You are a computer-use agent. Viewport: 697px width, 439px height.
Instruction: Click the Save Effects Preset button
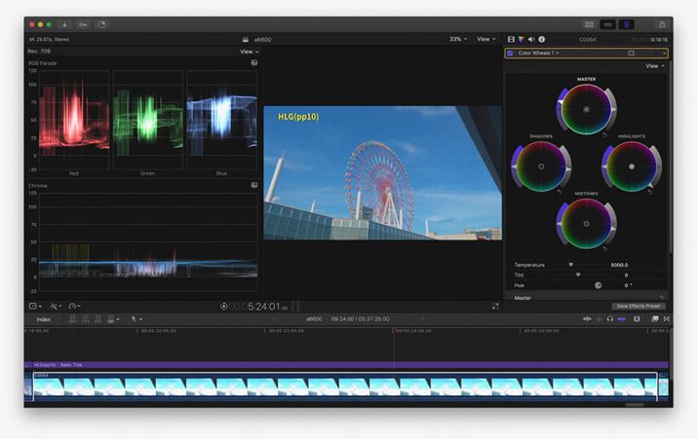[x=638, y=306]
